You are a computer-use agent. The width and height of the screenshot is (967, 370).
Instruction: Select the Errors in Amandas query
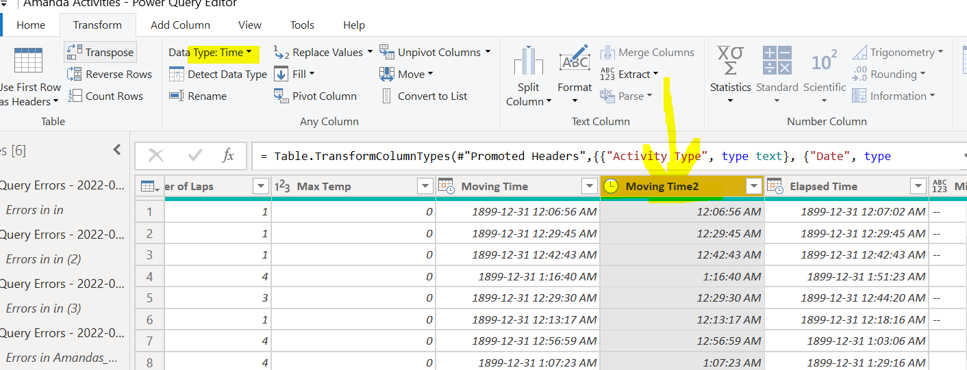tap(63, 358)
